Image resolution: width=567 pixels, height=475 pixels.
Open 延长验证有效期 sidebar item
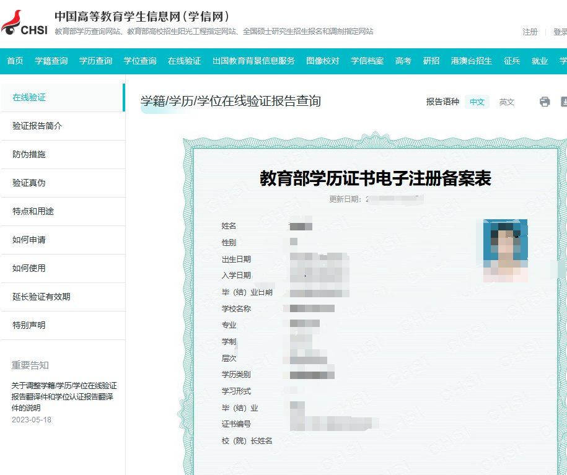[63, 297]
